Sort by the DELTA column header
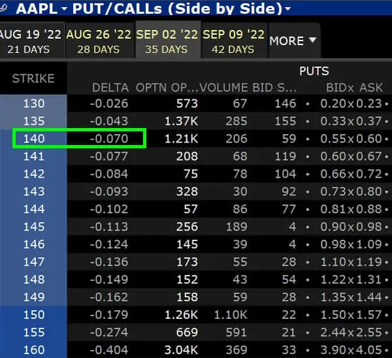 (x=110, y=88)
